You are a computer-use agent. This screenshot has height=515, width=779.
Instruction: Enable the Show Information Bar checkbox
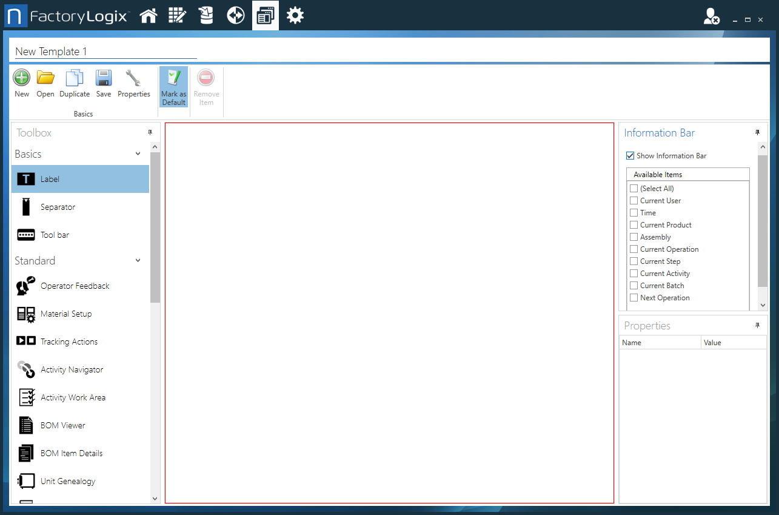coord(630,155)
